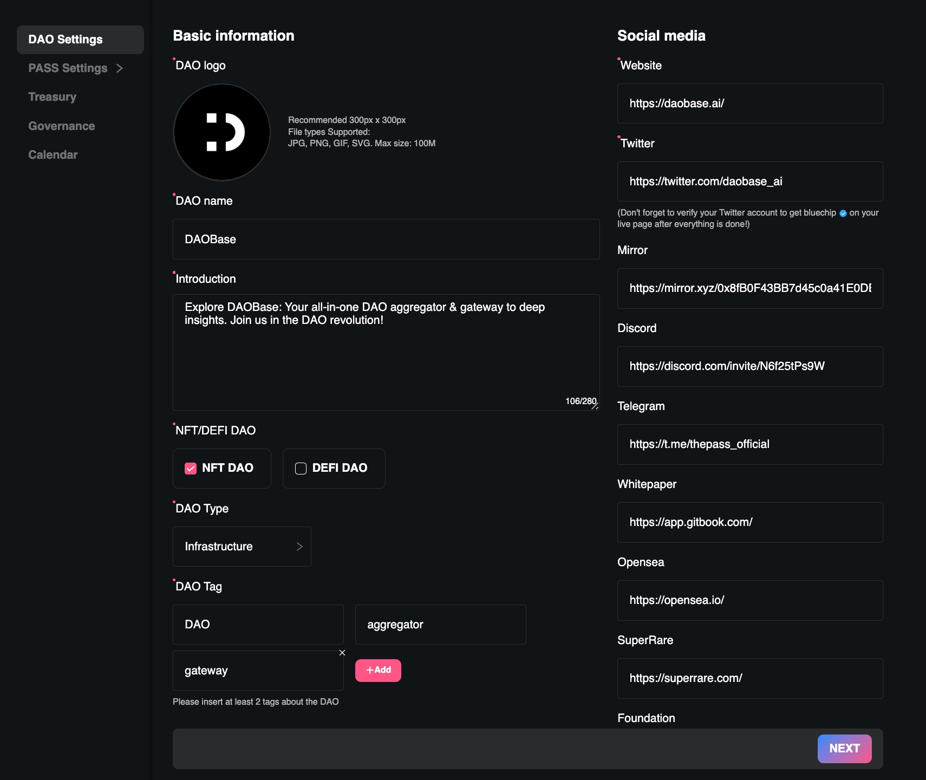Go to Treasury section

(53, 97)
